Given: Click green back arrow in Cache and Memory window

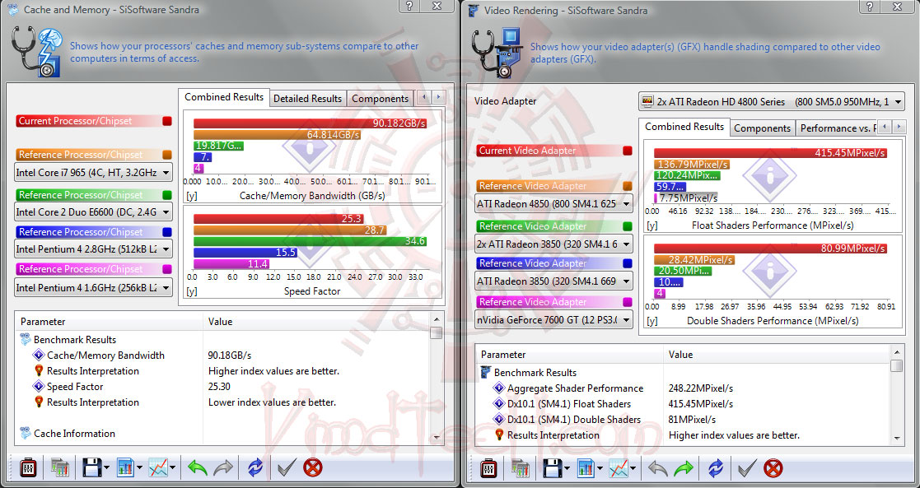Looking at the screenshot, I should [x=197, y=467].
